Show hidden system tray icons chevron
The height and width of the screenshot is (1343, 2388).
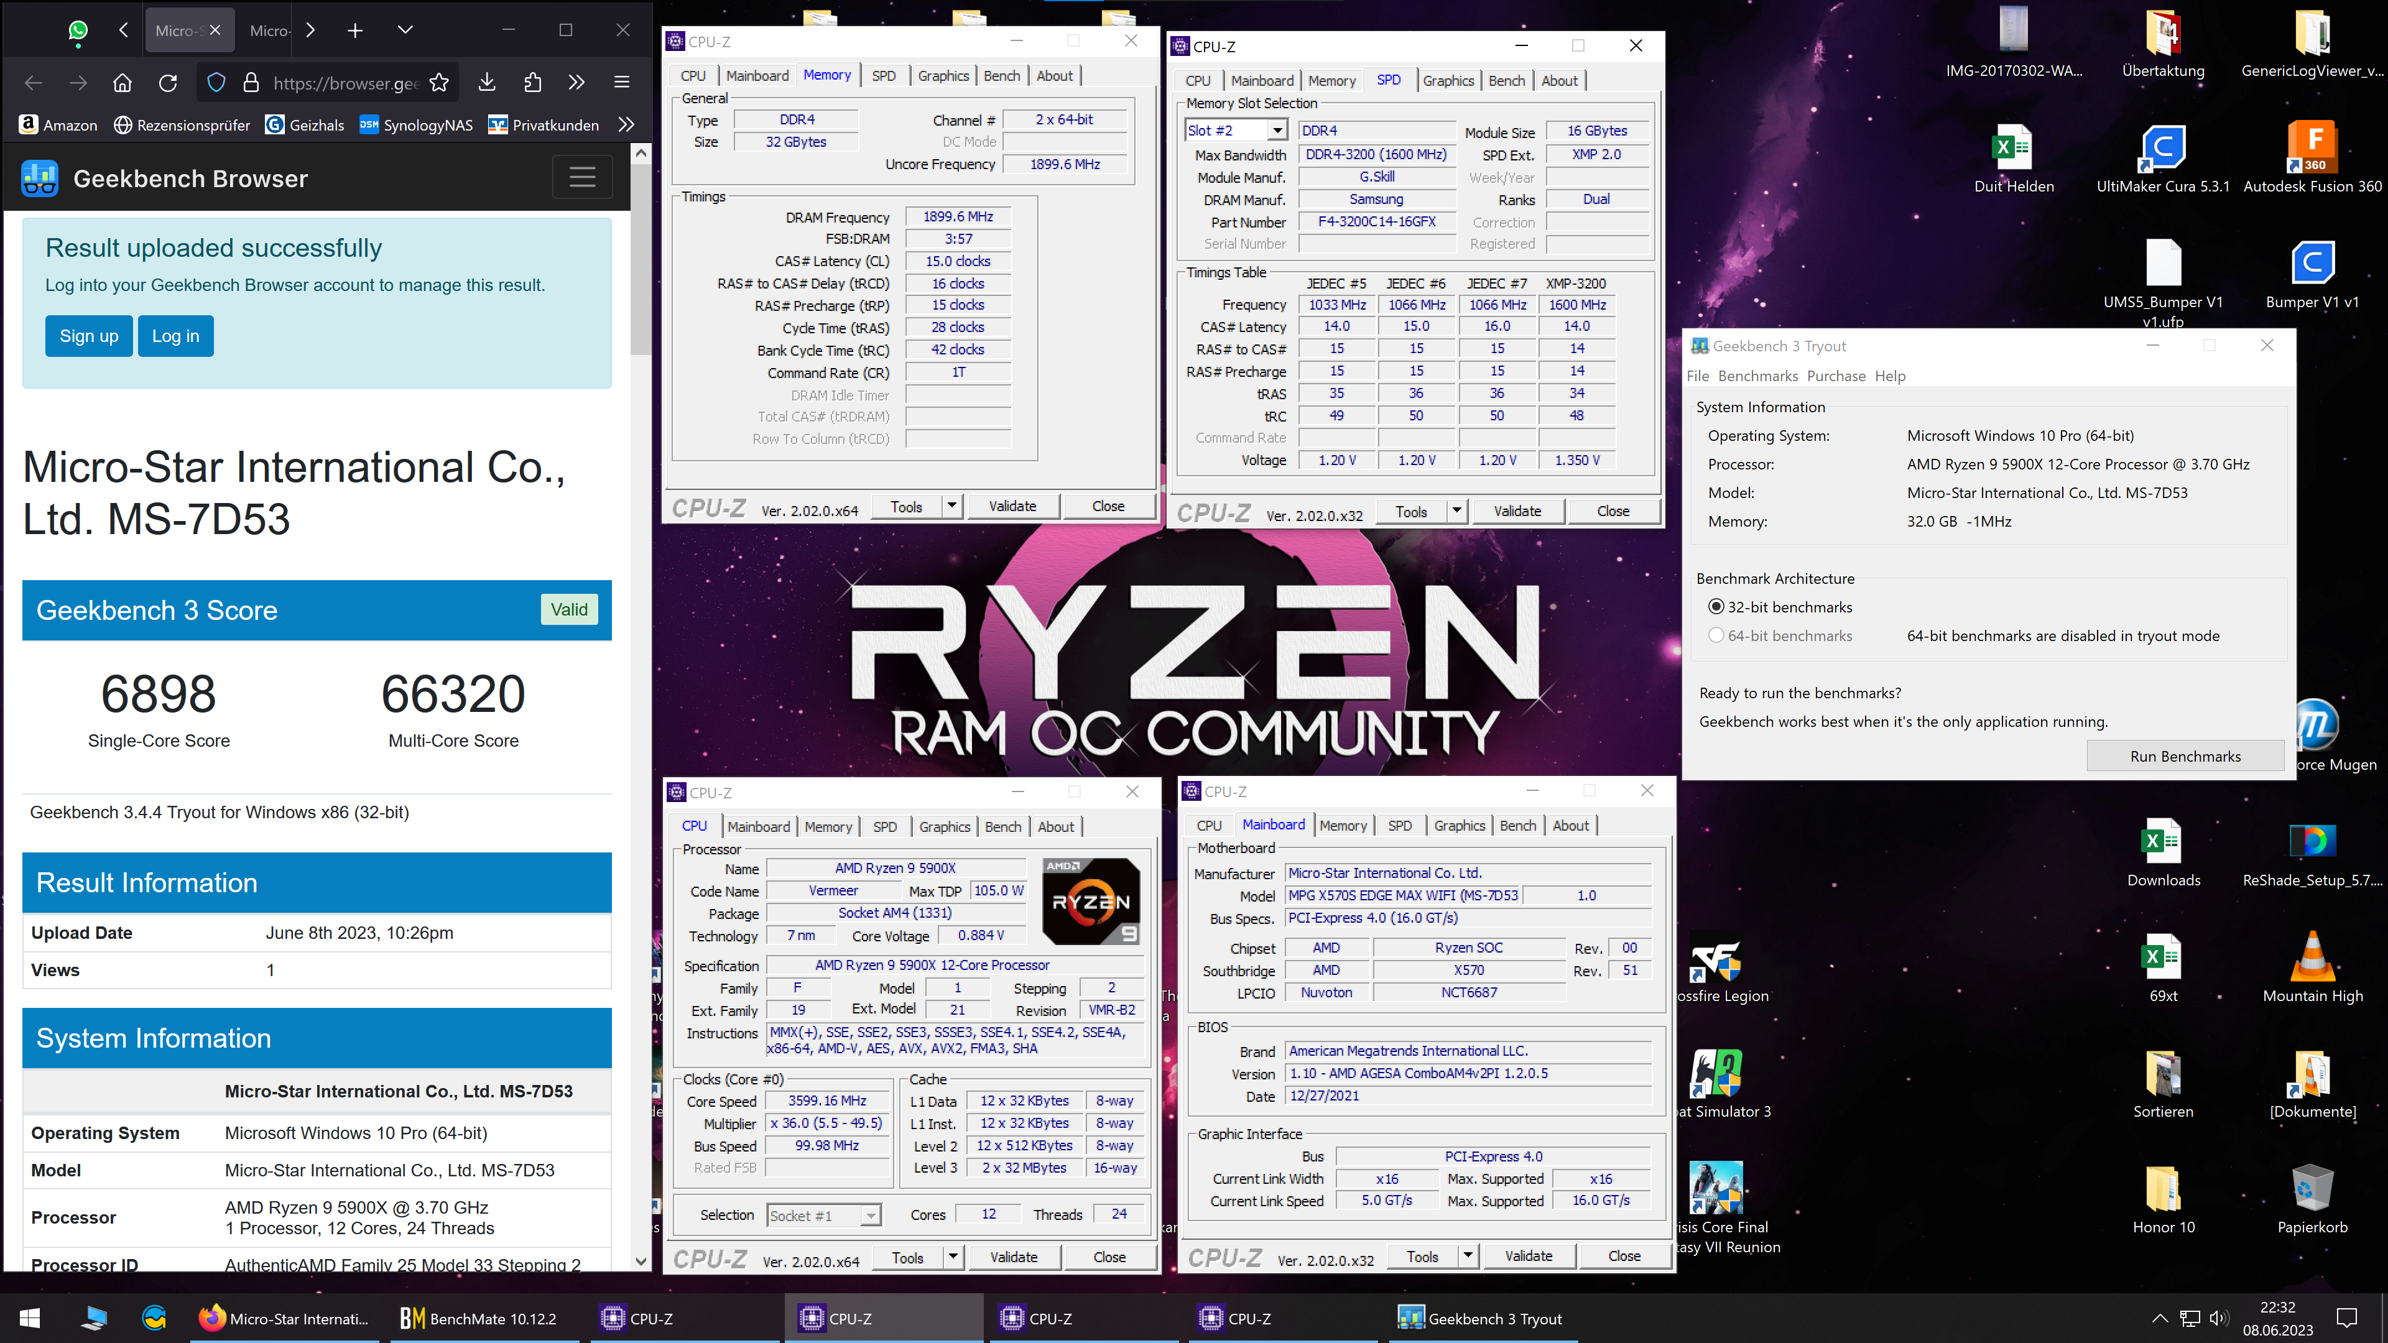[2159, 1318]
